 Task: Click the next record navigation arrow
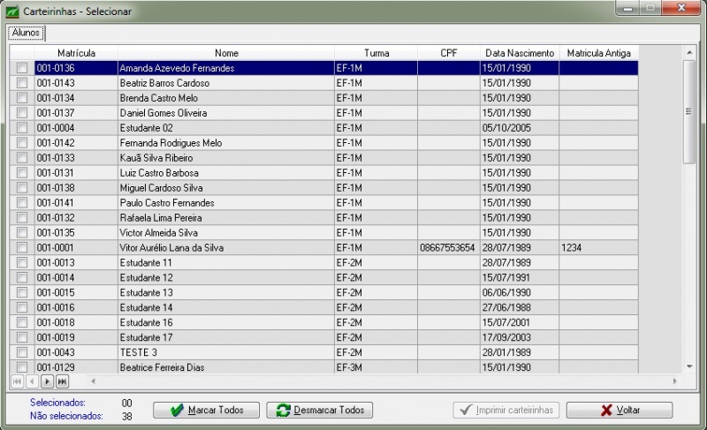(48, 381)
